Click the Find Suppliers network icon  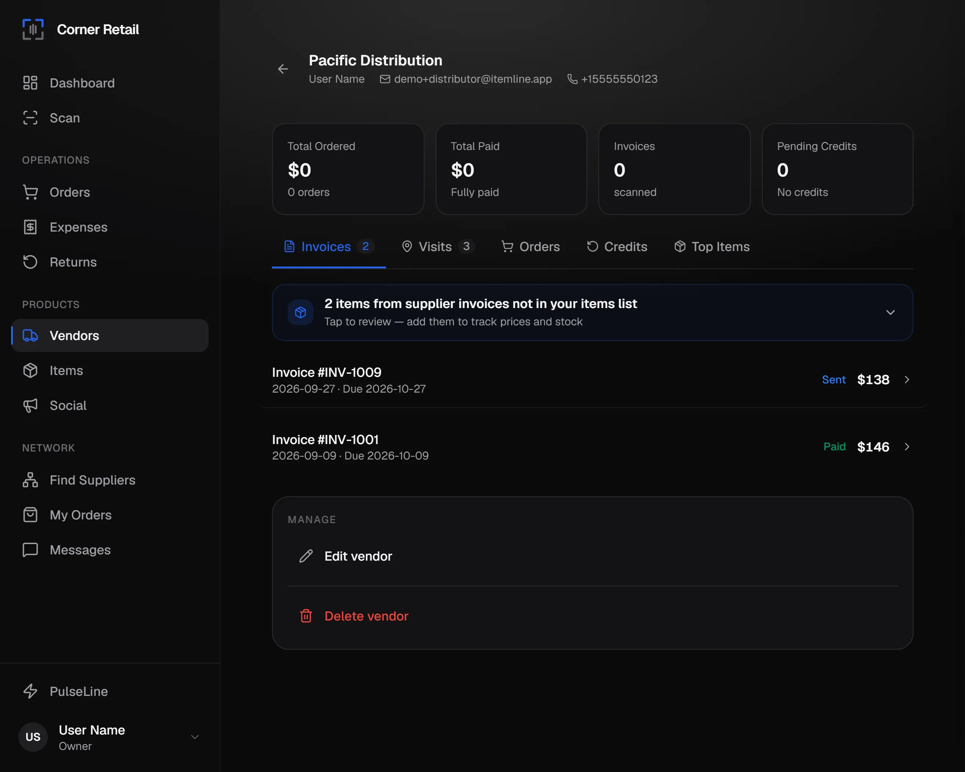coord(30,480)
